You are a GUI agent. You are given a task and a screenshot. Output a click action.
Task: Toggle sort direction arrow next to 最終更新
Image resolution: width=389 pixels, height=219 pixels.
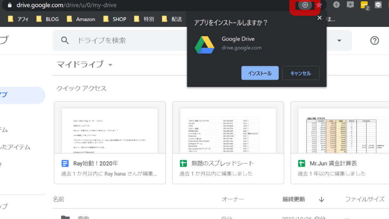tap(322, 200)
